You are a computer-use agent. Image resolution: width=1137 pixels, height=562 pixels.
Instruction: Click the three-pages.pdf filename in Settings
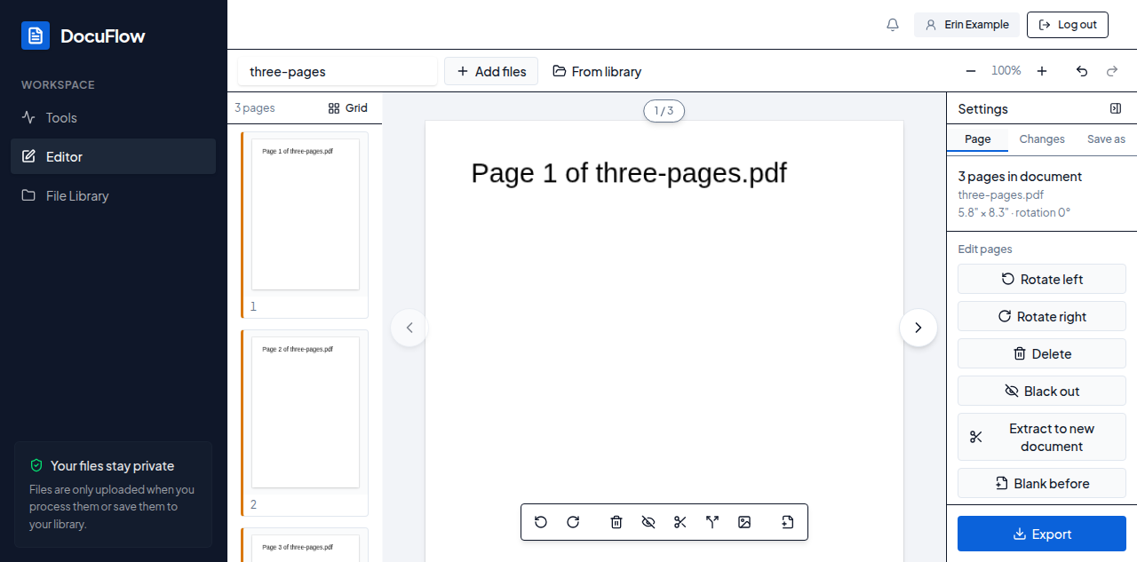(1000, 194)
